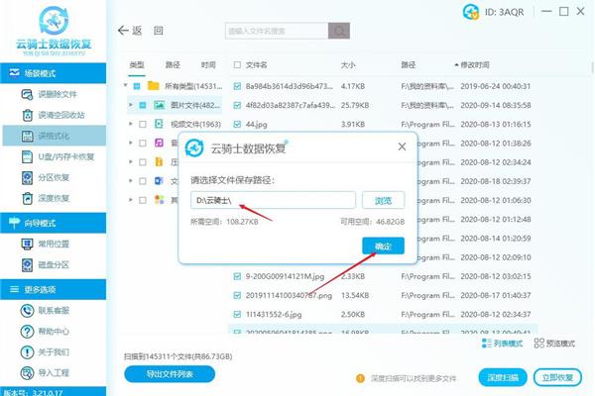595x396 pixels.
Task: Toggle the 图片文件 tree checkbox
Action: 143,105
